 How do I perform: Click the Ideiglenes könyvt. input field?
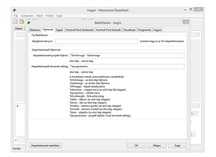(x=97, y=41)
